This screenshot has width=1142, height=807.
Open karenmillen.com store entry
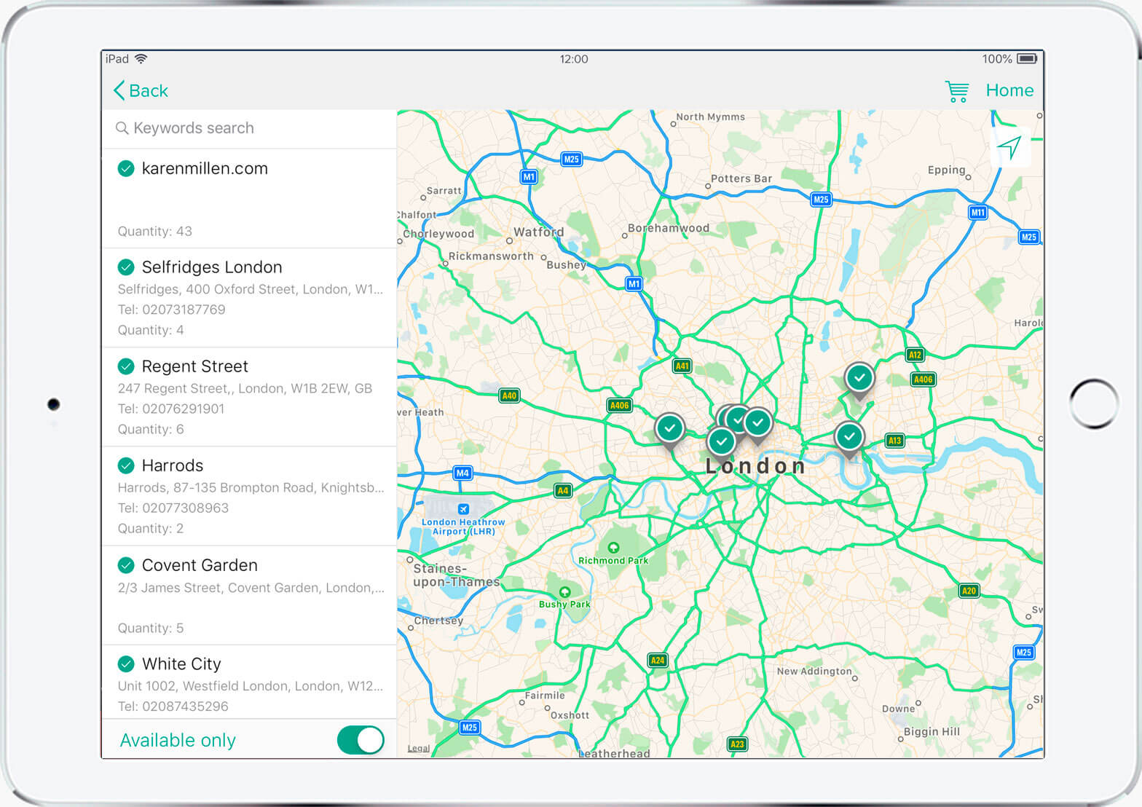[x=249, y=198]
